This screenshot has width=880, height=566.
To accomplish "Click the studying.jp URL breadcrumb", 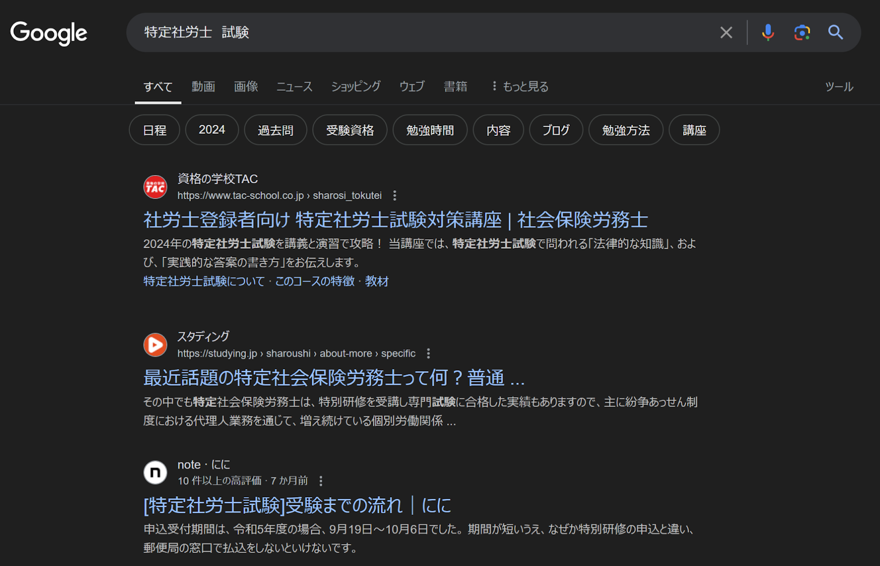I will [x=296, y=353].
